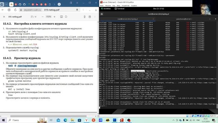
Task: Click the PDF page number field
Action: (x=32, y=17)
